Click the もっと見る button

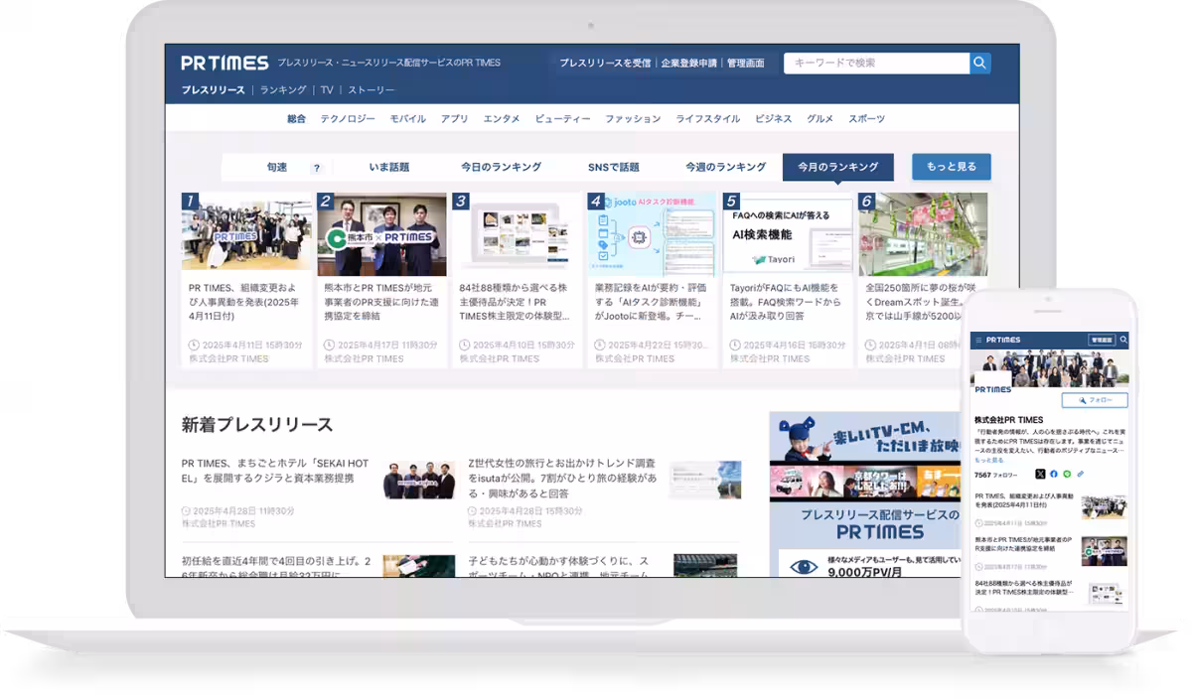pyautogui.click(x=951, y=167)
